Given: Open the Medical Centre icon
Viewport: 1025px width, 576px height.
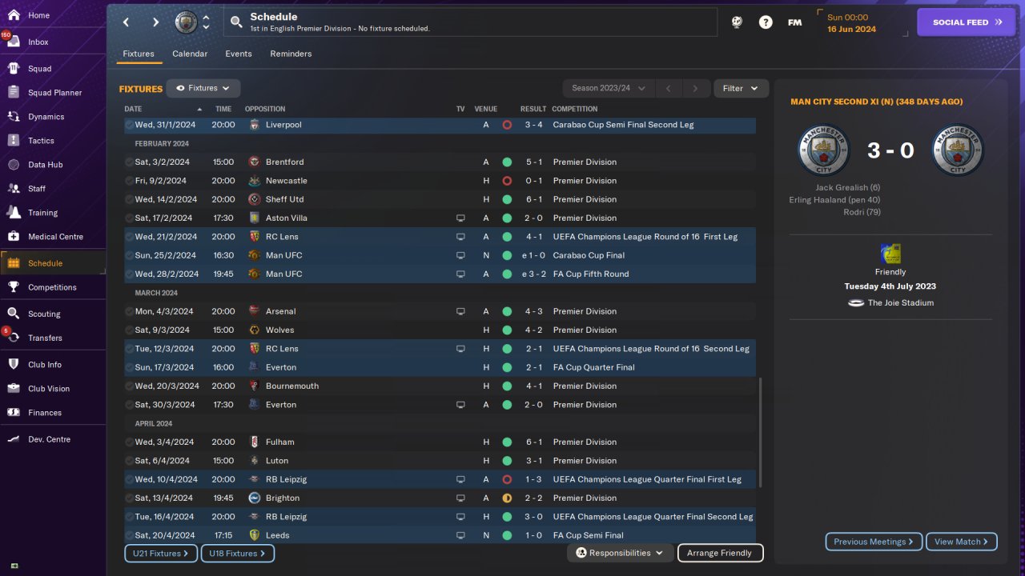Looking at the screenshot, I should click(x=14, y=237).
